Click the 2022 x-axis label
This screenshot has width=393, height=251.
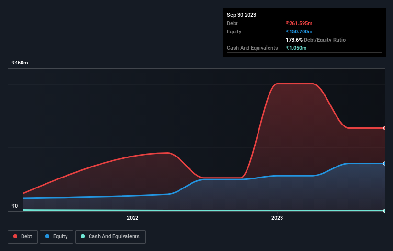pyautogui.click(x=133, y=218)
